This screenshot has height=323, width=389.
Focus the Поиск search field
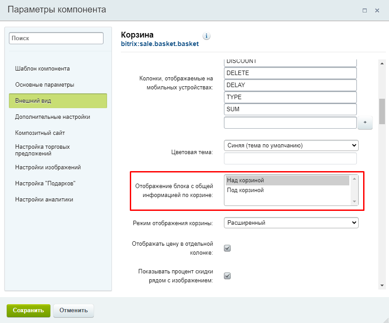[x=56, y=38]
